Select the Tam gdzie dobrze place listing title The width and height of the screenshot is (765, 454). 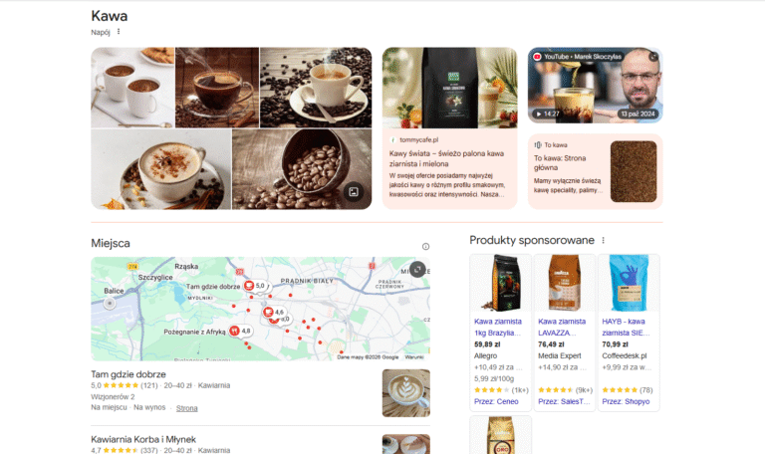coord(128,374)
